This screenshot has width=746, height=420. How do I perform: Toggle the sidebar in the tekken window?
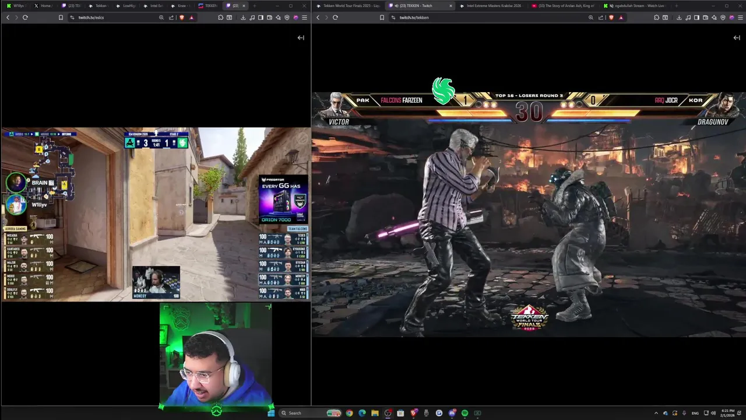[696, 17]
